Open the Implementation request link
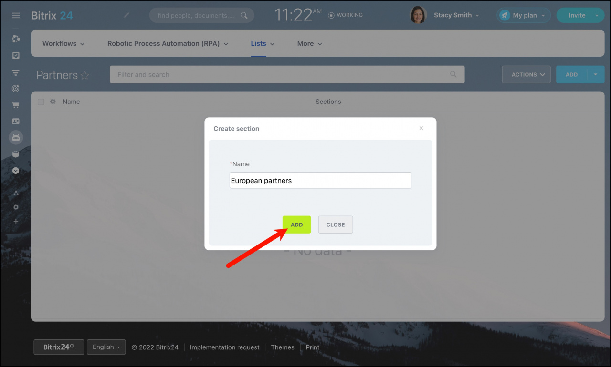This screenshot has width=611, height=367. [x=224, y=347]
